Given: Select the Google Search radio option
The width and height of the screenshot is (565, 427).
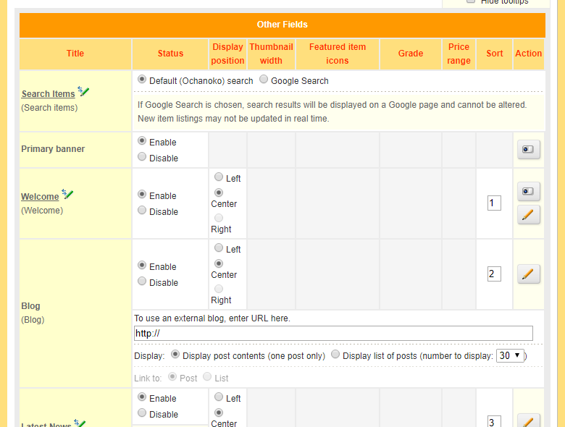Looking at the screenshot, I should 264,80.
